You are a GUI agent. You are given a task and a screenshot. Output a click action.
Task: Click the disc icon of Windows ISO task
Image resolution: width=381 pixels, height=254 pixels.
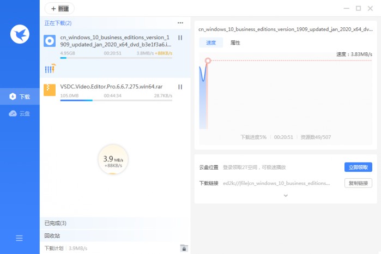[x=50, y=41]
